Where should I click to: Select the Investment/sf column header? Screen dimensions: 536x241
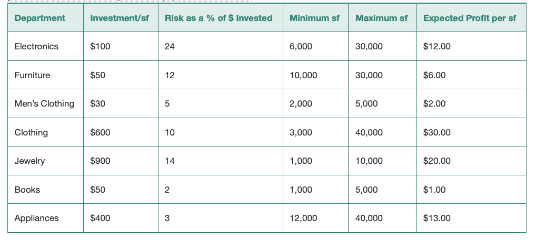click(x=120, y=18)
